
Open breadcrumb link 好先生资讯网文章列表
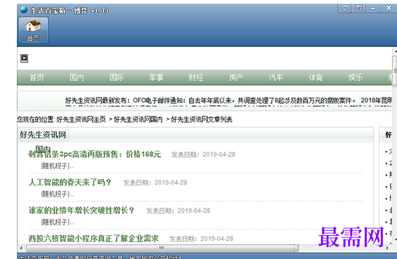pos(202,119)
